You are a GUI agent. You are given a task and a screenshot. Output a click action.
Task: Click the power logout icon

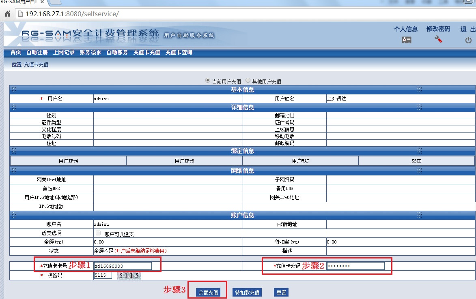tap(468, 40)
